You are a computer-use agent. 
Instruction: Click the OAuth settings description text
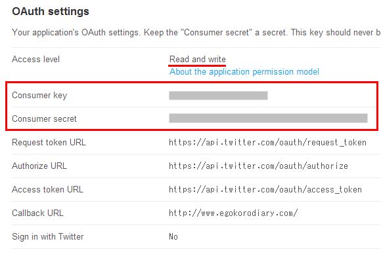tap(196, 33)
